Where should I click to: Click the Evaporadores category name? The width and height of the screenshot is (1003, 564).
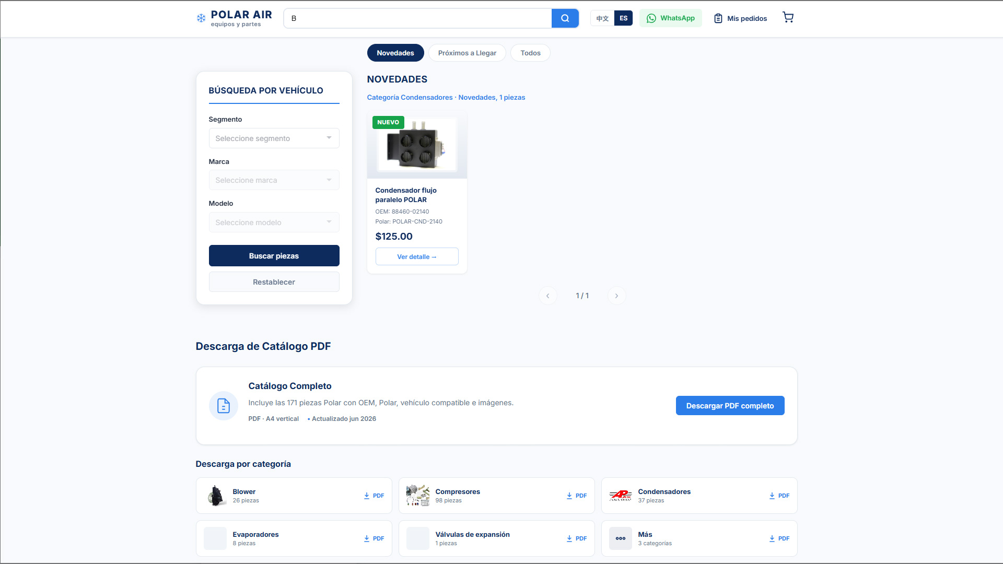[255, 534]
